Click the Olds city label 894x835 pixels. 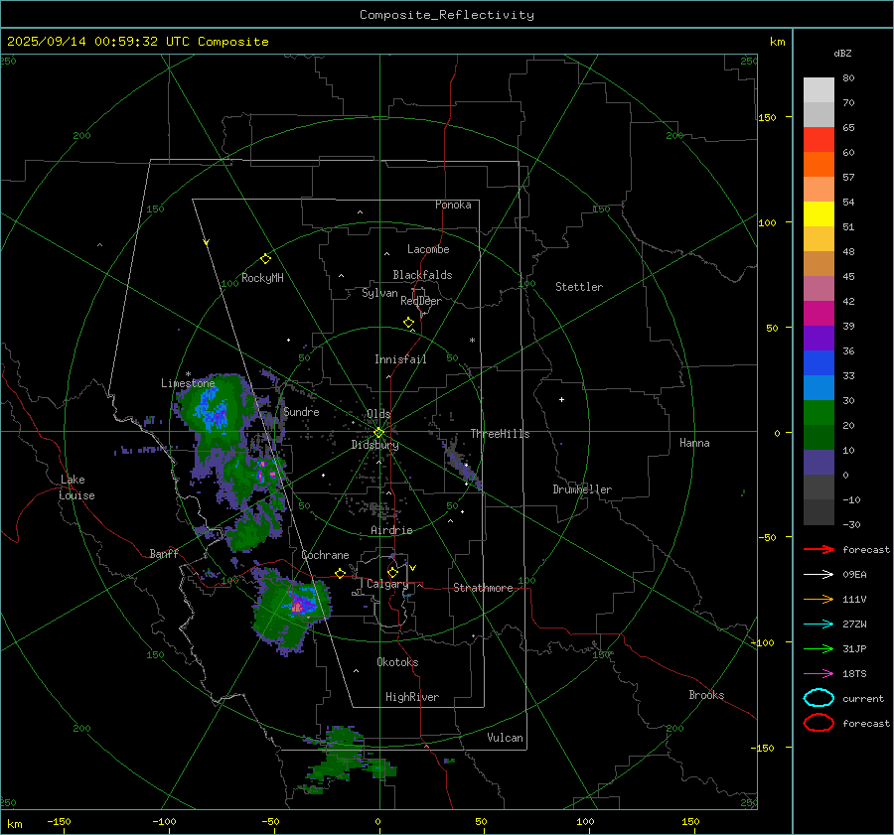(x=378, y=414)
